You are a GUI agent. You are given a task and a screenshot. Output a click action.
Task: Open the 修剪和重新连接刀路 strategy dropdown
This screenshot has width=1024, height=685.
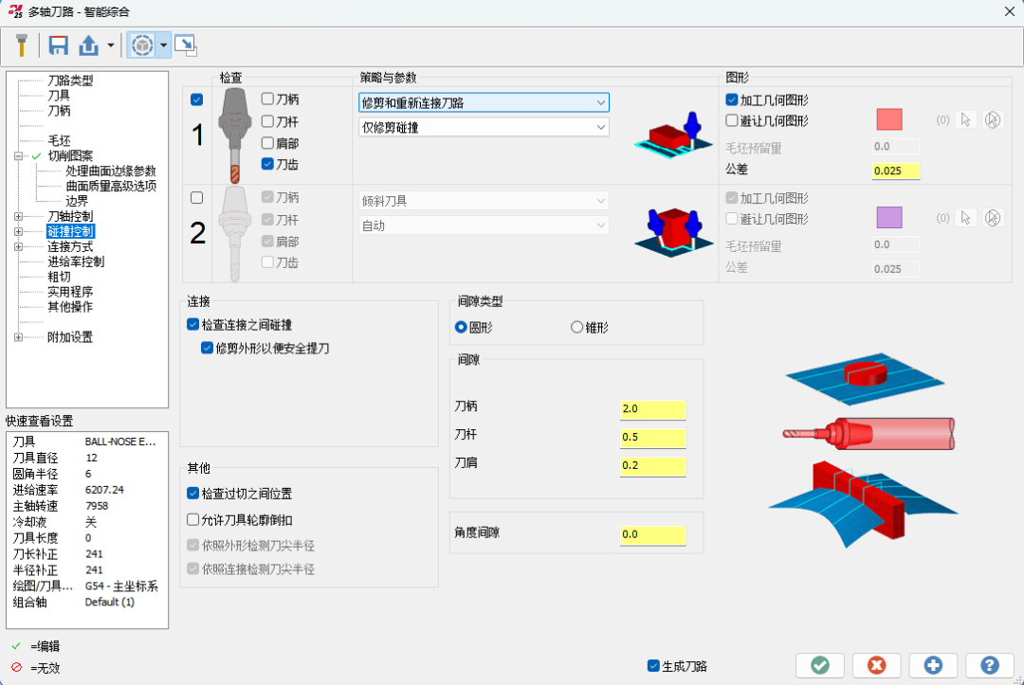pyautogui.click(x=484, y=102)
